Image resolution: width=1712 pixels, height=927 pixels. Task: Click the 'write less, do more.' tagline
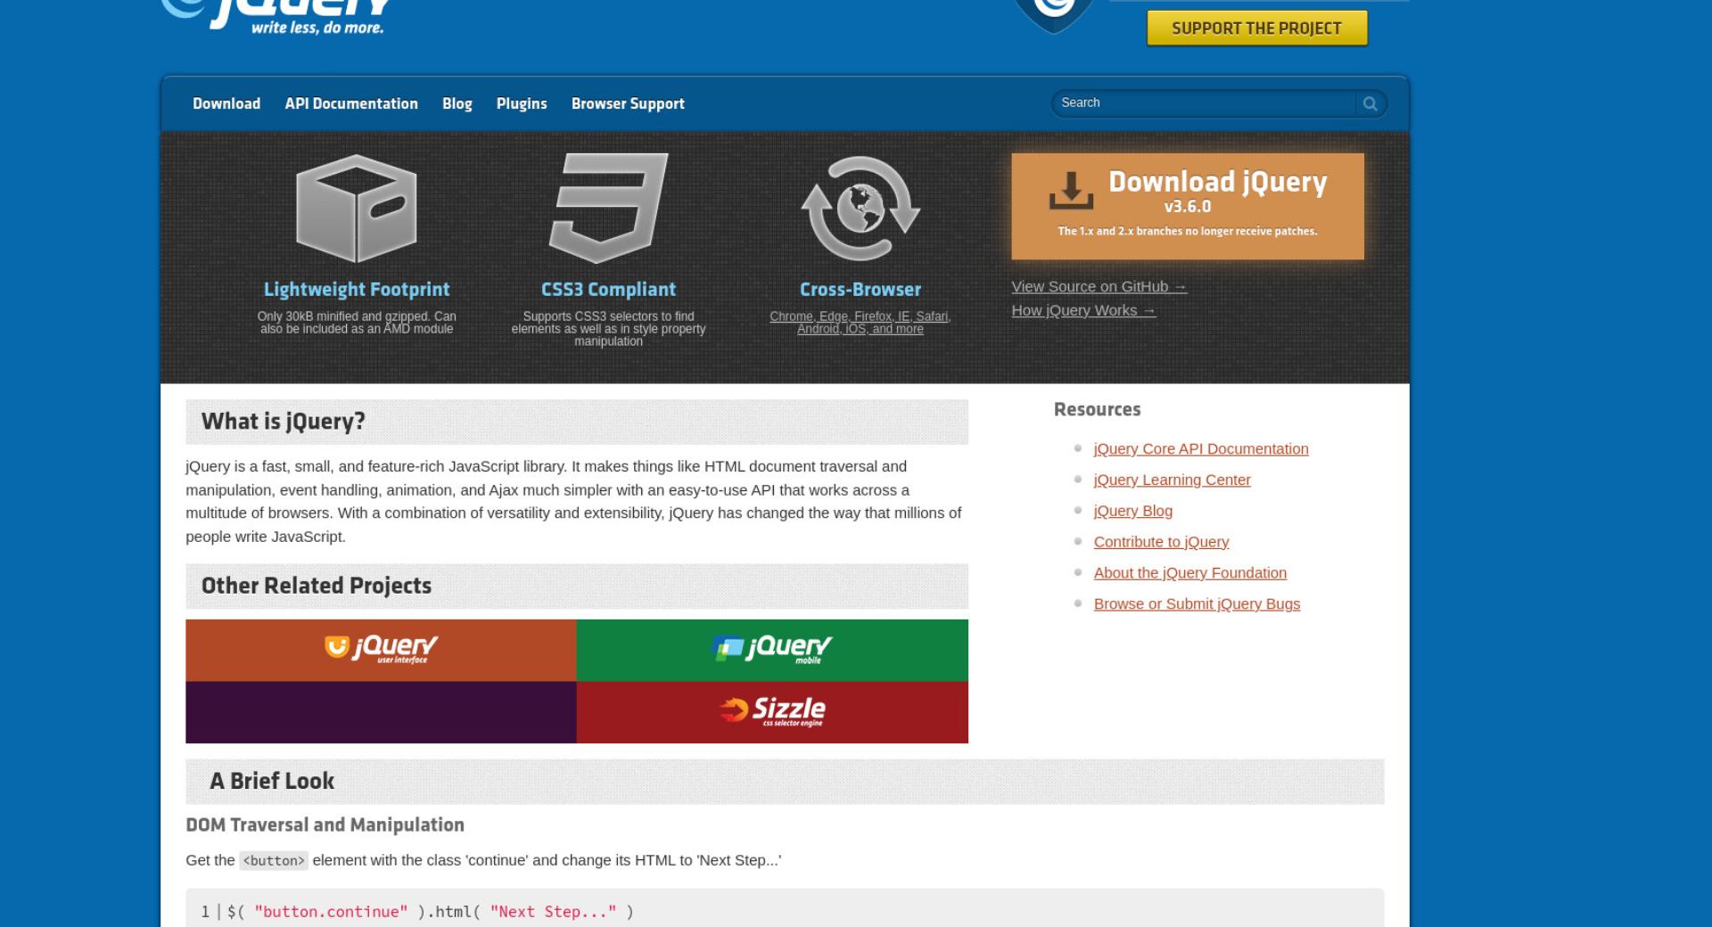point(317,28)
